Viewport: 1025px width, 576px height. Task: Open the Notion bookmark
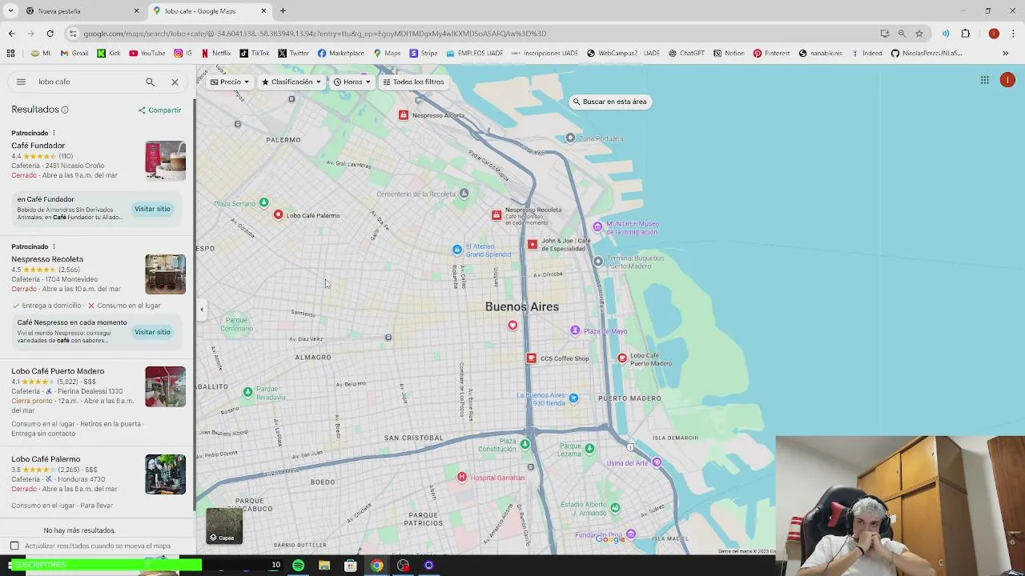click(729, 54)
